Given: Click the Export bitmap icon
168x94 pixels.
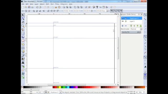Looking at the screenshot, I should point(40,7).
